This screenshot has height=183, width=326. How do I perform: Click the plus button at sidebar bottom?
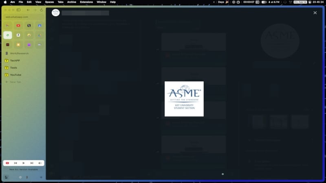41,177
